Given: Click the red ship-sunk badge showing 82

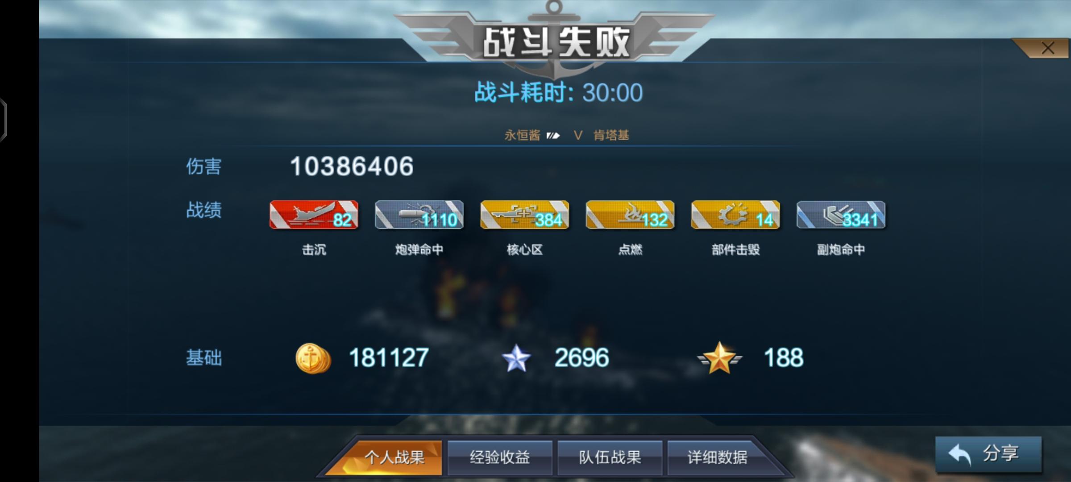Looking at the screenshot, I should tap(314, 215).
